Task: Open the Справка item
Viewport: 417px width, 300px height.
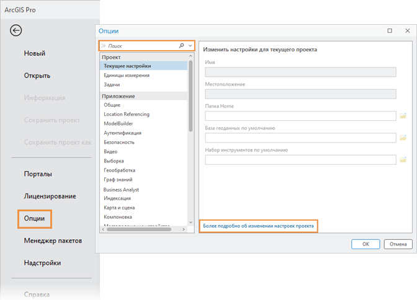Action: click(x=37, y=294)
